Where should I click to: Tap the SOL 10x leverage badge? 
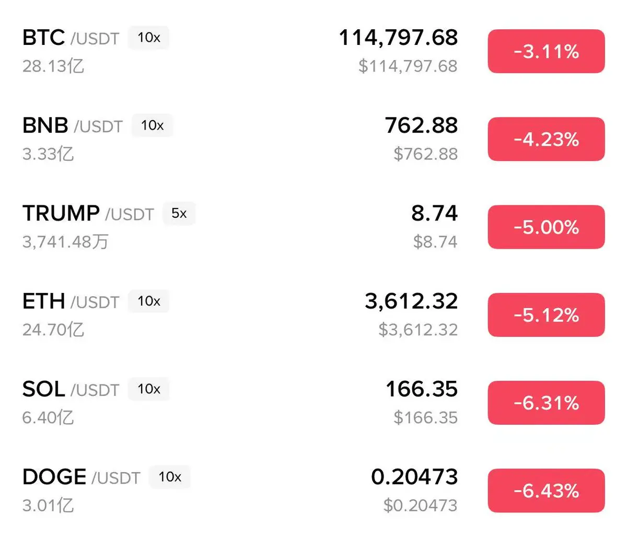pos(149,389)
